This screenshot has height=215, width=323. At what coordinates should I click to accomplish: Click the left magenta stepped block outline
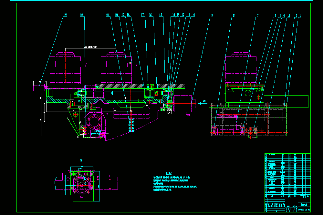[65, 68]
